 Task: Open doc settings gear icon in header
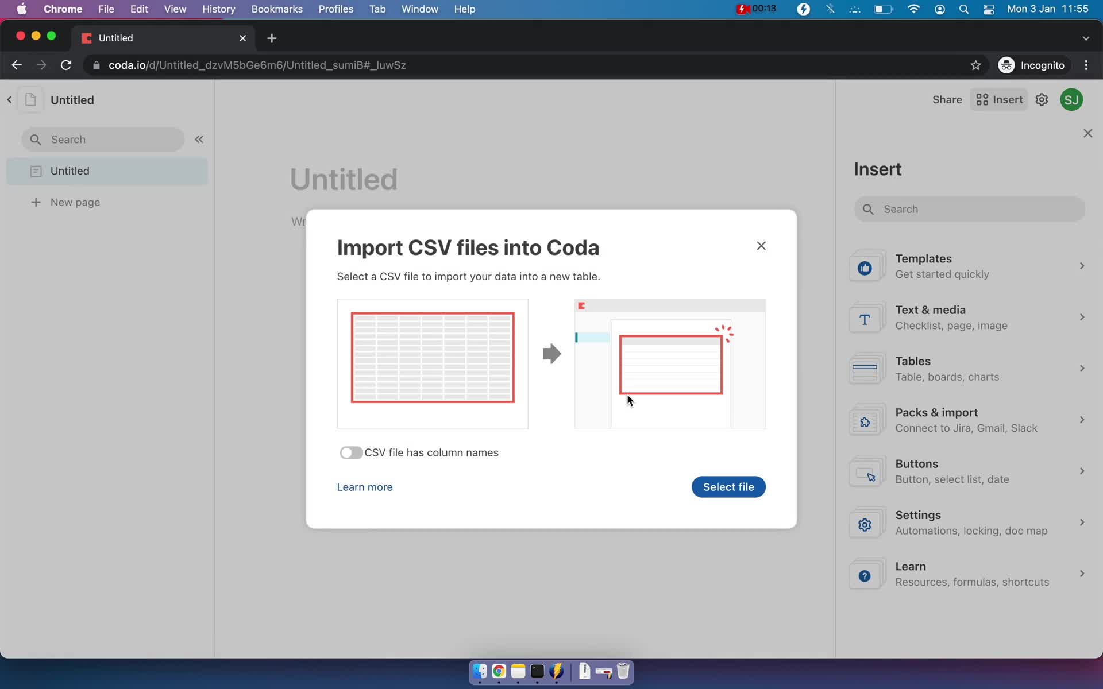[x=1042, y=100]
